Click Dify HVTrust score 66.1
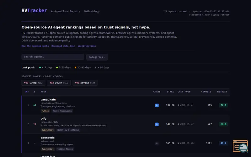 223,124
